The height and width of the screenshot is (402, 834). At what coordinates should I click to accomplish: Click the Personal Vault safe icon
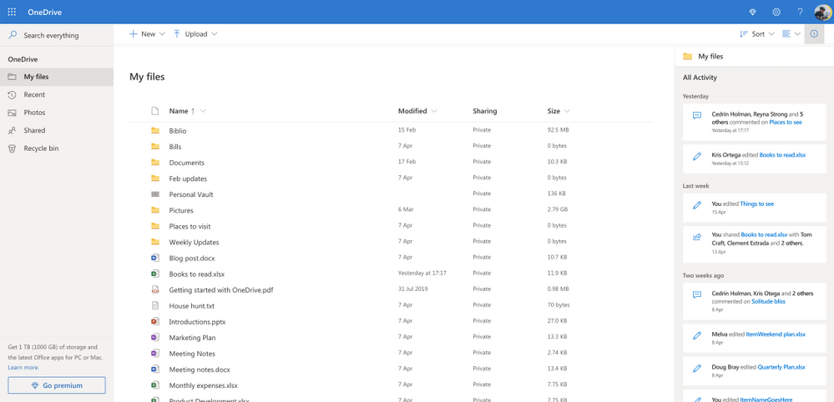[x=155, y=193]
